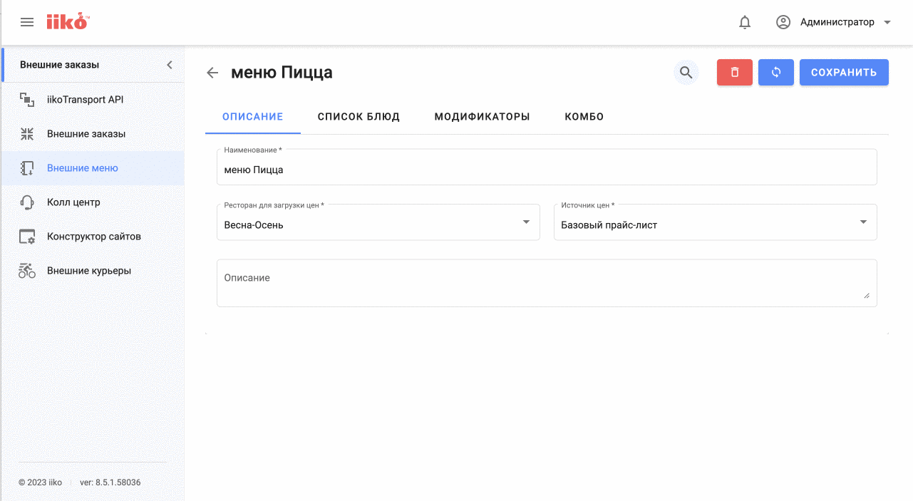Navigate to Колл центр section

pos(73,202)
